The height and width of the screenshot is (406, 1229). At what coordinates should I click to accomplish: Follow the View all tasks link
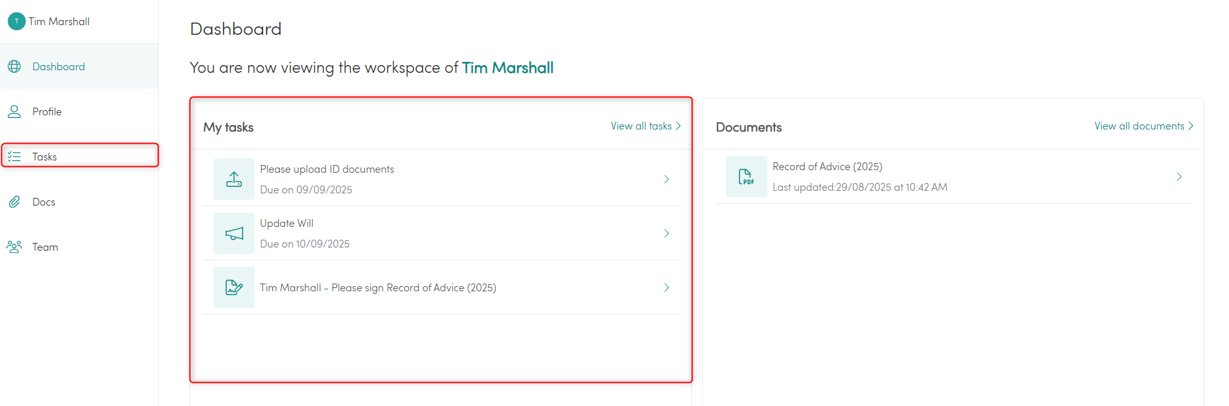point(645,126)
